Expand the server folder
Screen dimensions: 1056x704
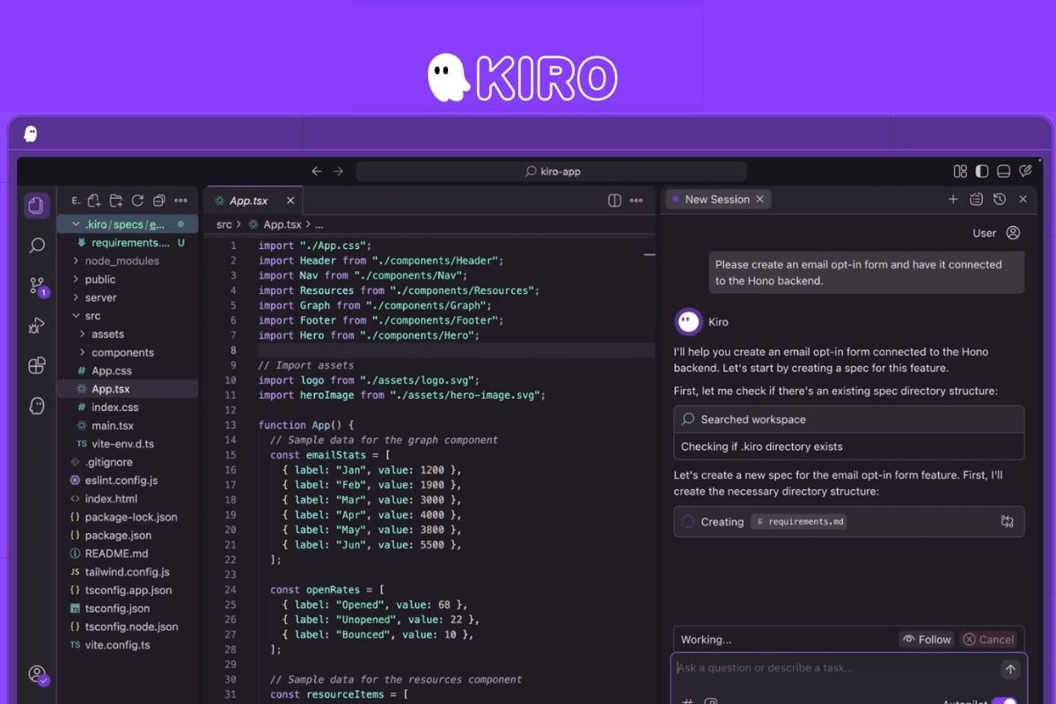pyautogui.click(x=128, y=297)
